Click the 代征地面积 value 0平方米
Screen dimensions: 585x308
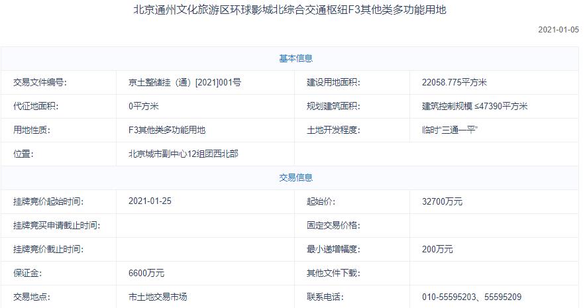pos(143,107)
